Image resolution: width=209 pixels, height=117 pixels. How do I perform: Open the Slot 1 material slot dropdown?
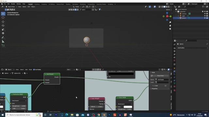coord(71,70)
